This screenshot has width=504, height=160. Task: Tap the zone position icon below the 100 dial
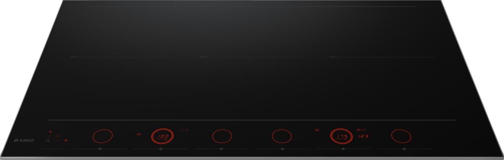[161, 150]
